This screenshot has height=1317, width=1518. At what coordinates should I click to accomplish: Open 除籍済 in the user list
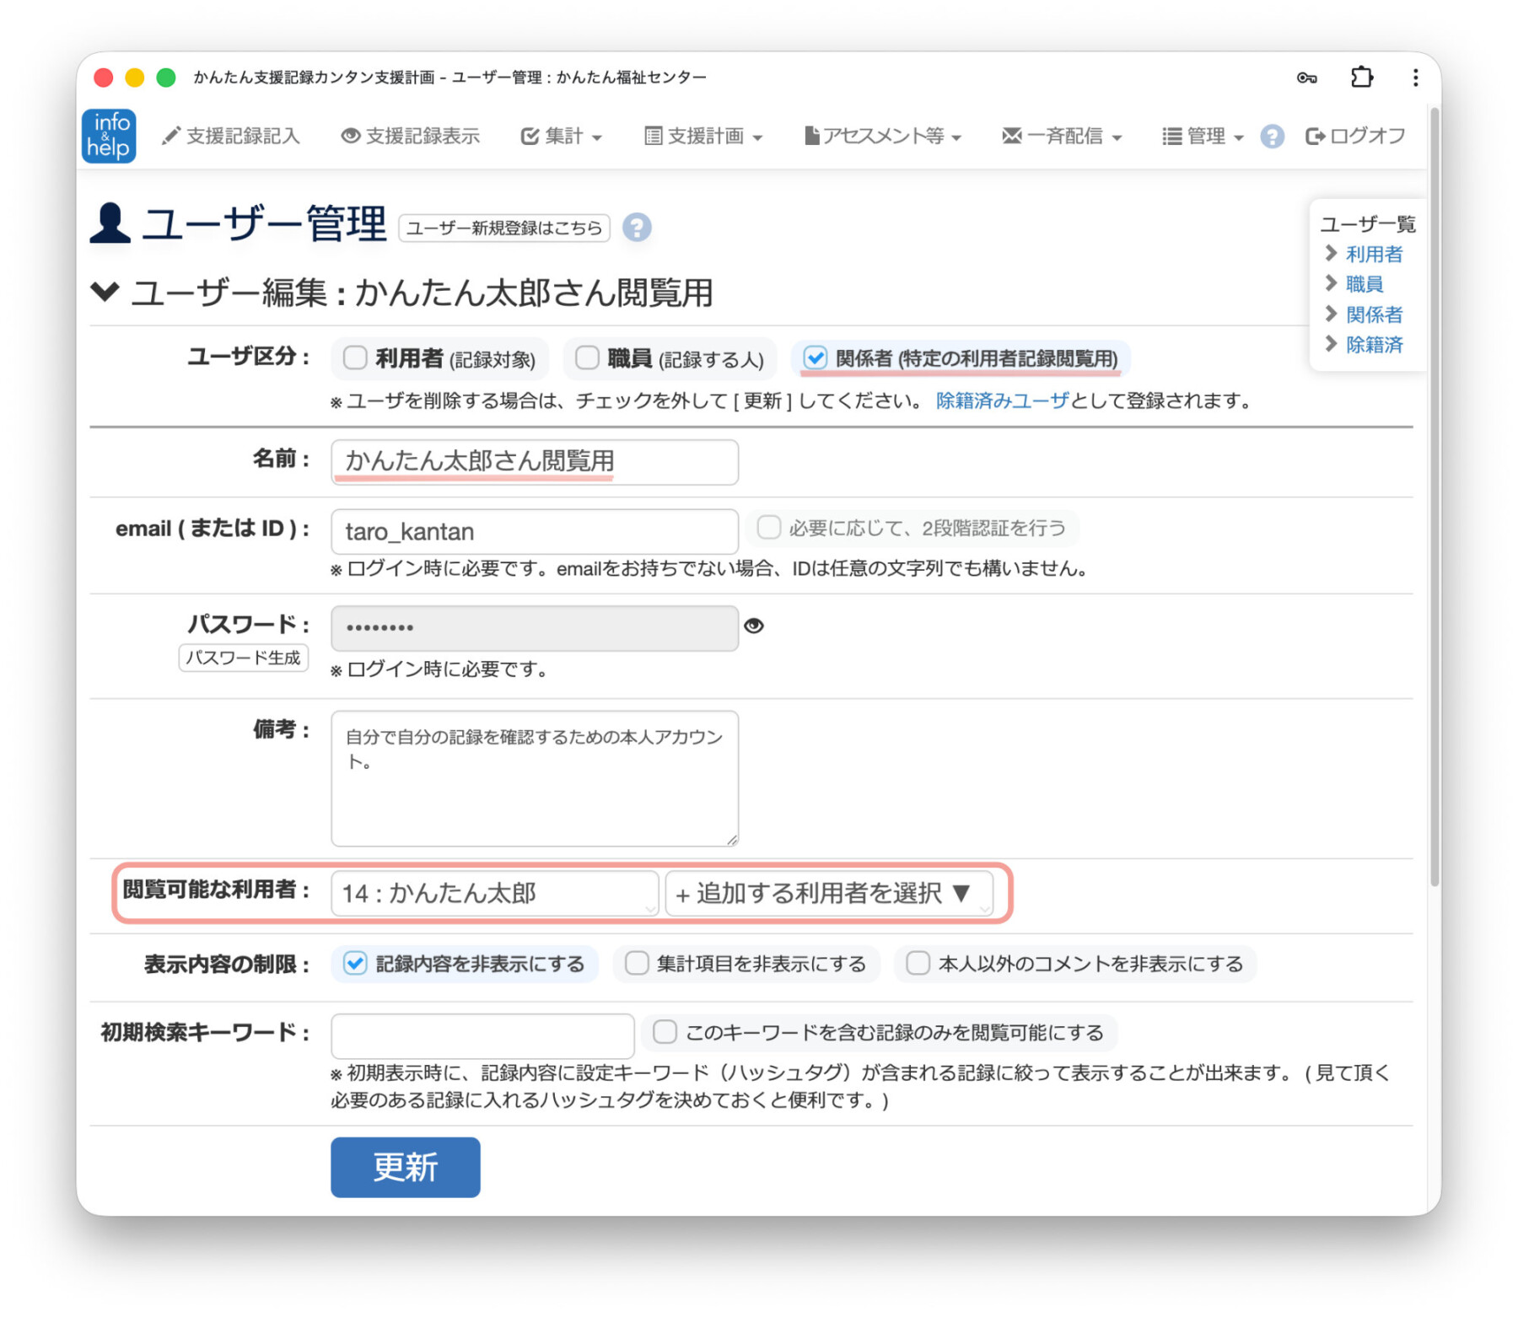pos(1374,345)
